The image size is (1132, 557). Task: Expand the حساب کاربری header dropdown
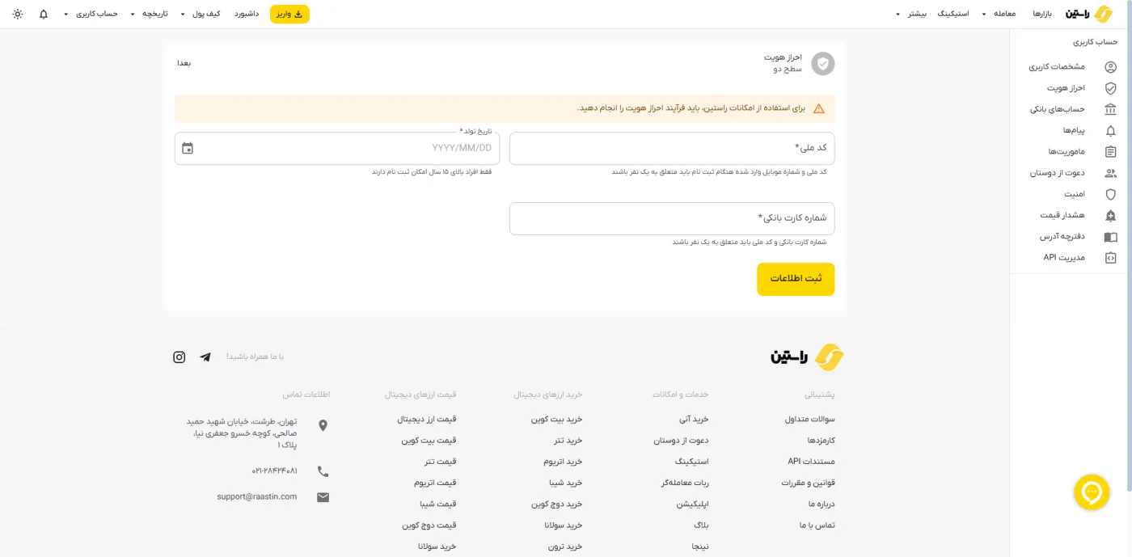(91, 14)
